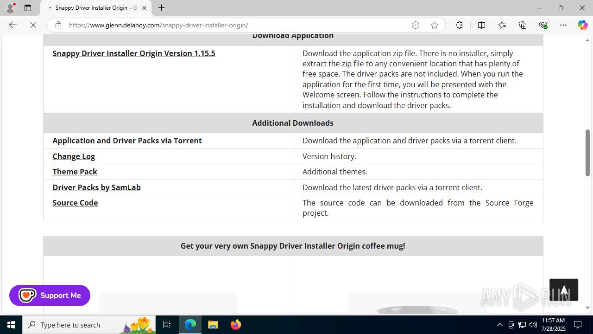This screenshot has height=334, width=593.
Task: Open a new tab with plus button
Action: 161,8
